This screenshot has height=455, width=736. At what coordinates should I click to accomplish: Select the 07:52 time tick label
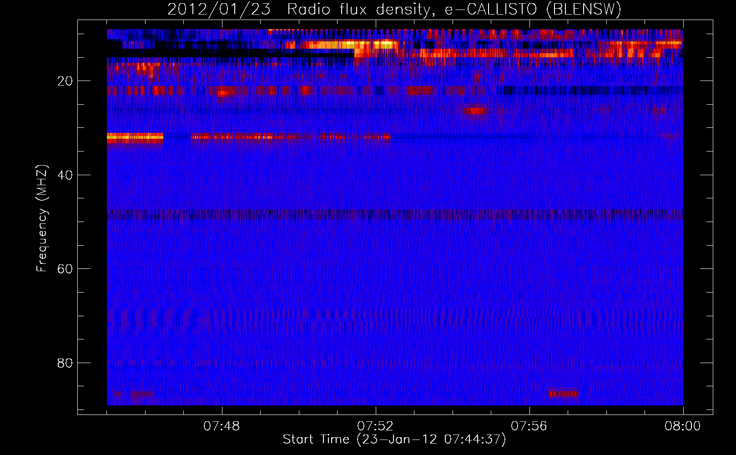point(375,426)
